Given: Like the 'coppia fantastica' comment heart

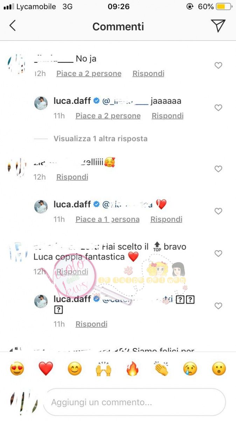Looking at the screenshot, I should (x=218, y=253).
